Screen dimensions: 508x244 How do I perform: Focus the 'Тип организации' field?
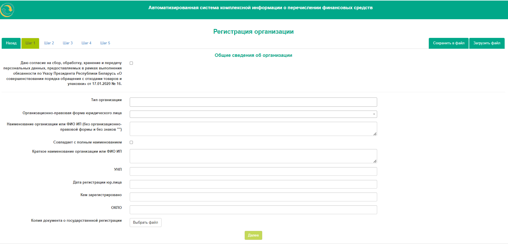[253, 102]
